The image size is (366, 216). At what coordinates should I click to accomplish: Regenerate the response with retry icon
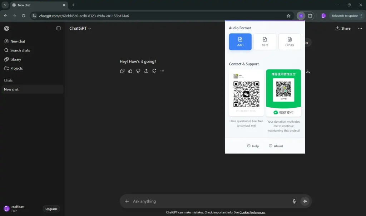[x=154, y=71]
